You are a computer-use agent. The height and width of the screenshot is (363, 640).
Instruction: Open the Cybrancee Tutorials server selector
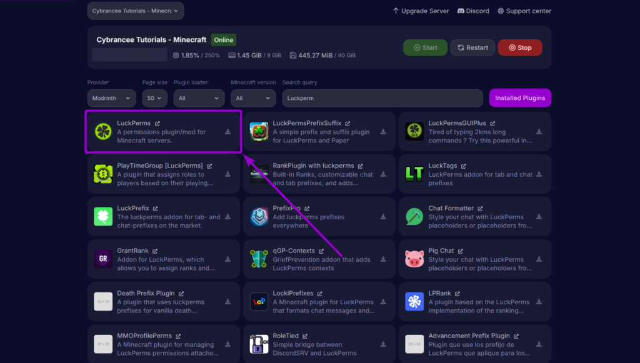(x=136, y=11)
